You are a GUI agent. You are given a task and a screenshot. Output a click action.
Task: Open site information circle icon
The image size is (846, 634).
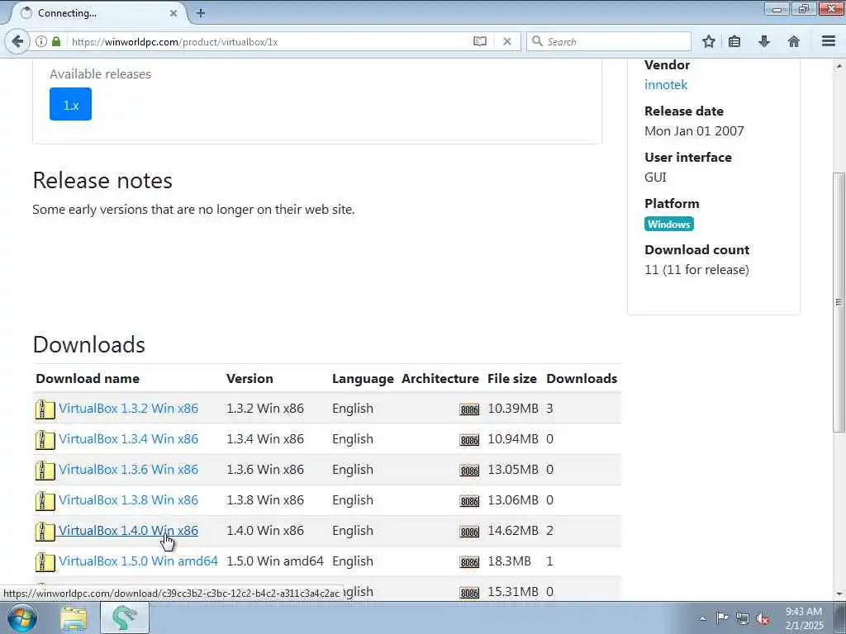41,41
